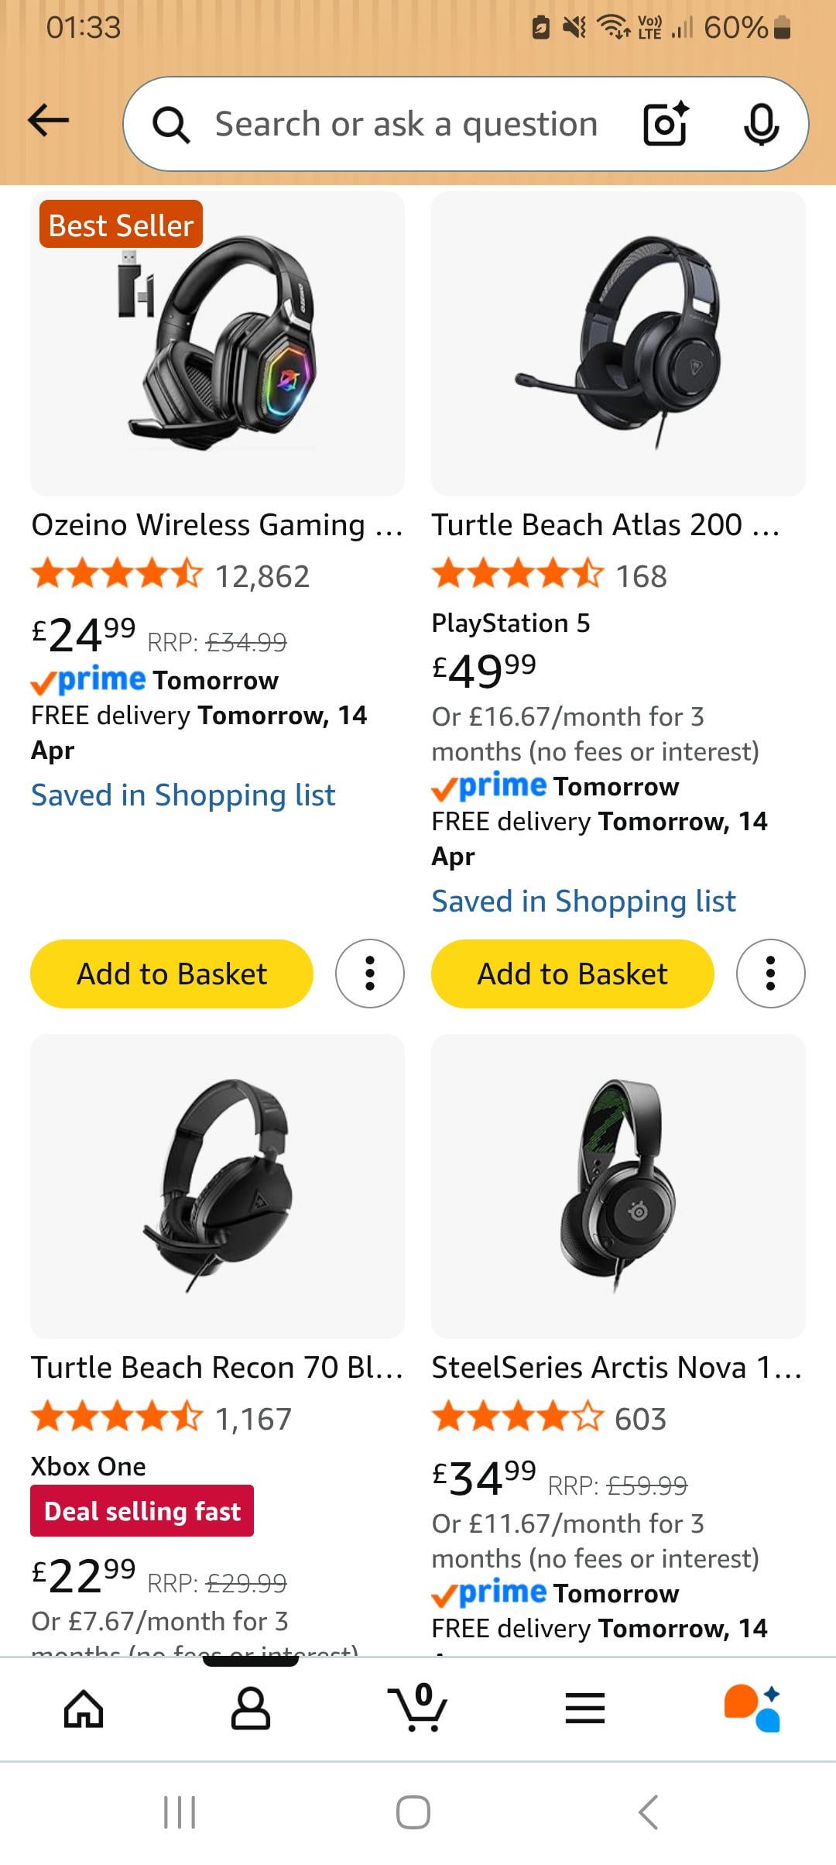Tap Android recent apps navigation button
This screenshot has width=836, height=1865.
pos(180,1812)
